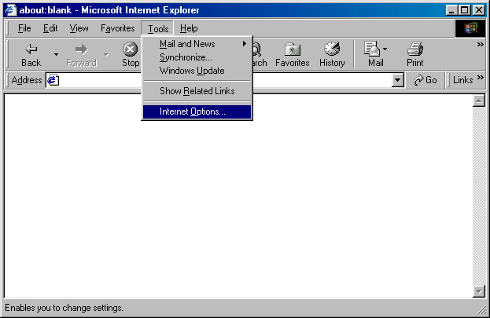Click the Address label

coord(27,80)
